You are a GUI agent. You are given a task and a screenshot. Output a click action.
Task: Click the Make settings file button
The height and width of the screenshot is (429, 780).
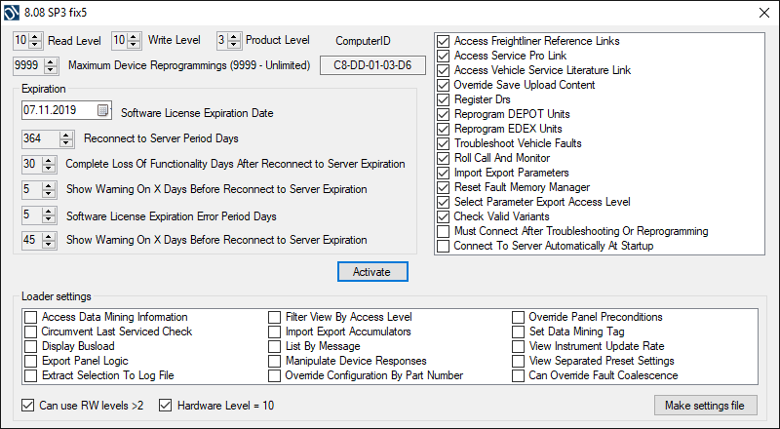pyautogui.click(x=705, y=405)
